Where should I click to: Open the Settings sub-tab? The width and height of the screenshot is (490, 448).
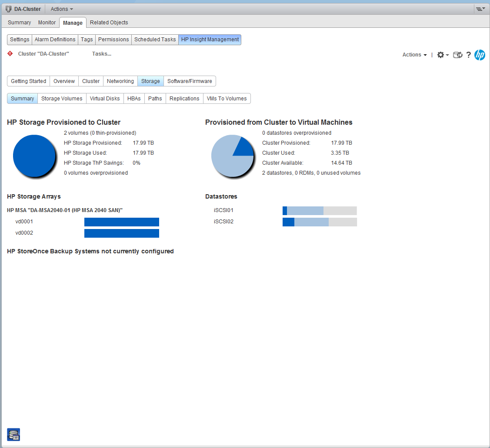pyautogui.click(x=20, y=40)
